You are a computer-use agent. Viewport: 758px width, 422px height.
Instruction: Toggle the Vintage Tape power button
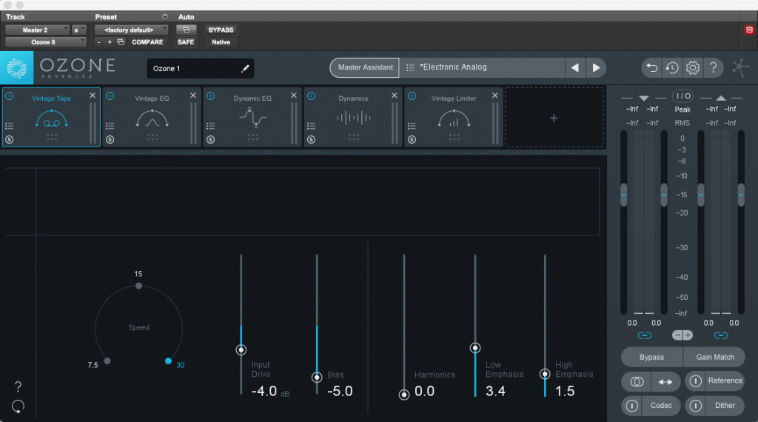coord(10,96)
